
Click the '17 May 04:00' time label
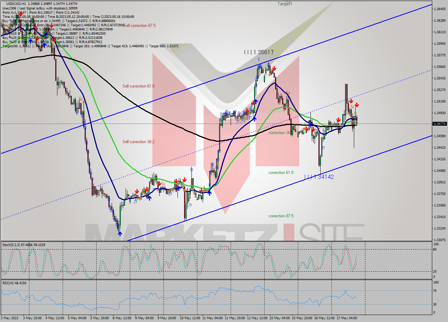pos(346,318)
